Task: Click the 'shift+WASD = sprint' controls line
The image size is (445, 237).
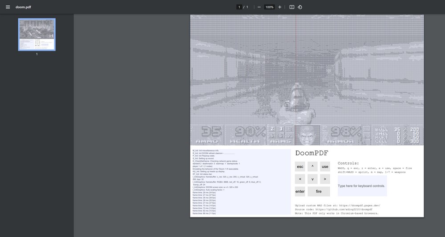Action: [x=372, y=172]
